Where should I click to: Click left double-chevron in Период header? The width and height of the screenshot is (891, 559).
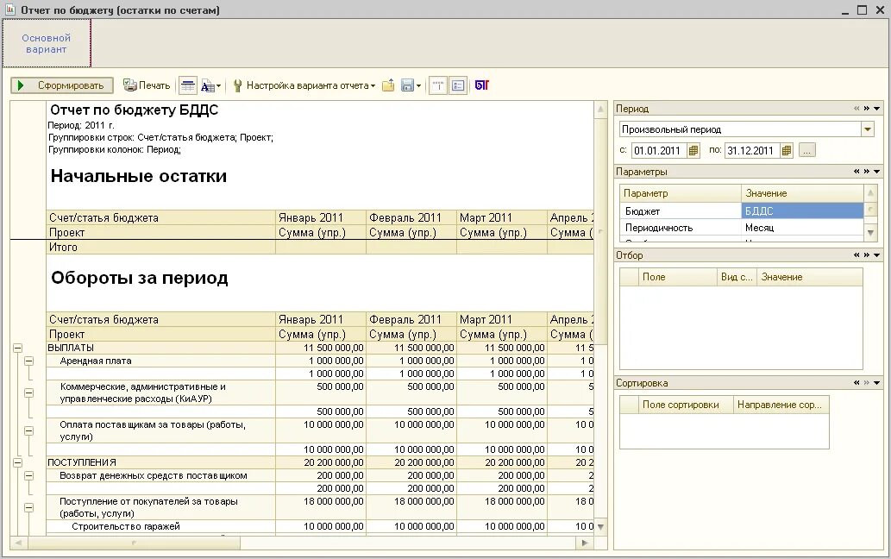pos(856,109)
